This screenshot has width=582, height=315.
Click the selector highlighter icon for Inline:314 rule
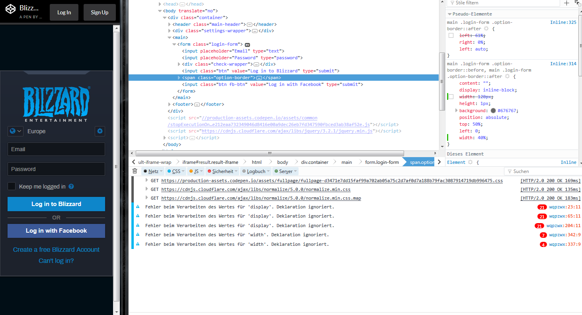tap(507, 76)
